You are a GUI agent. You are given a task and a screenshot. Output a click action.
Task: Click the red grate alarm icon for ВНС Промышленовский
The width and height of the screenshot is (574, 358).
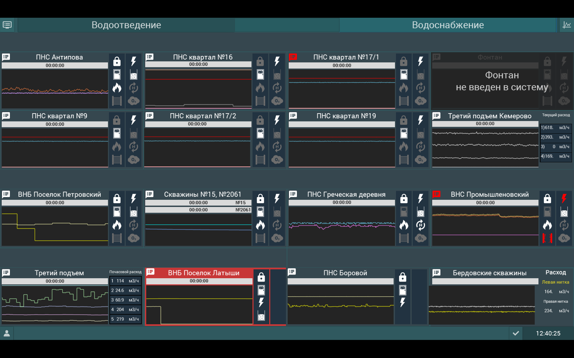(547, 238)
